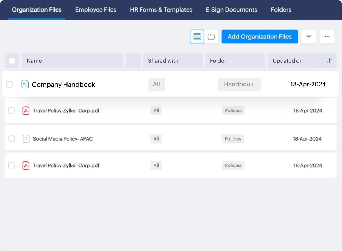Viewport: 342px width, 251px height.
Task: Switch to folder view layout
Action: [x=211, y=37]
